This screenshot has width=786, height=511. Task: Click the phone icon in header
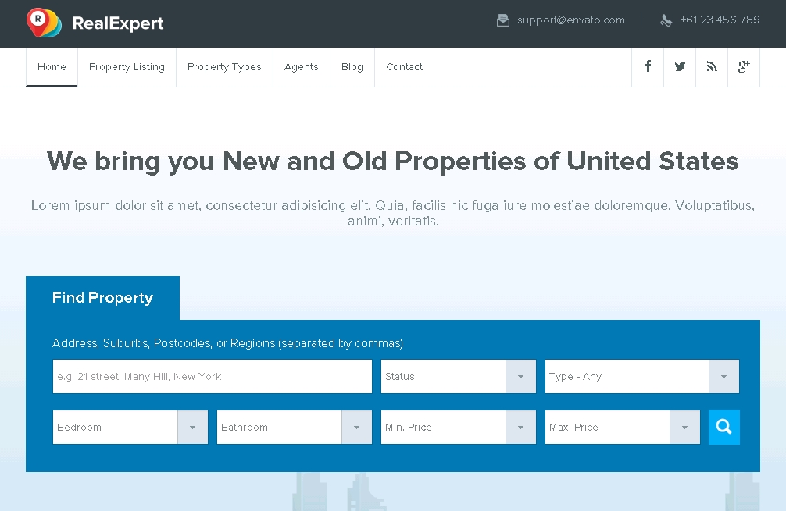pos(666,20)
